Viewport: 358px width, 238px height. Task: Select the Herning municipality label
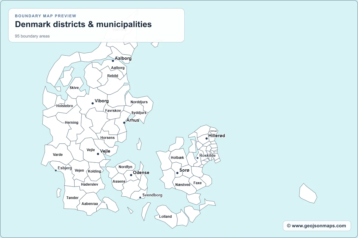(x=72, y=123)
